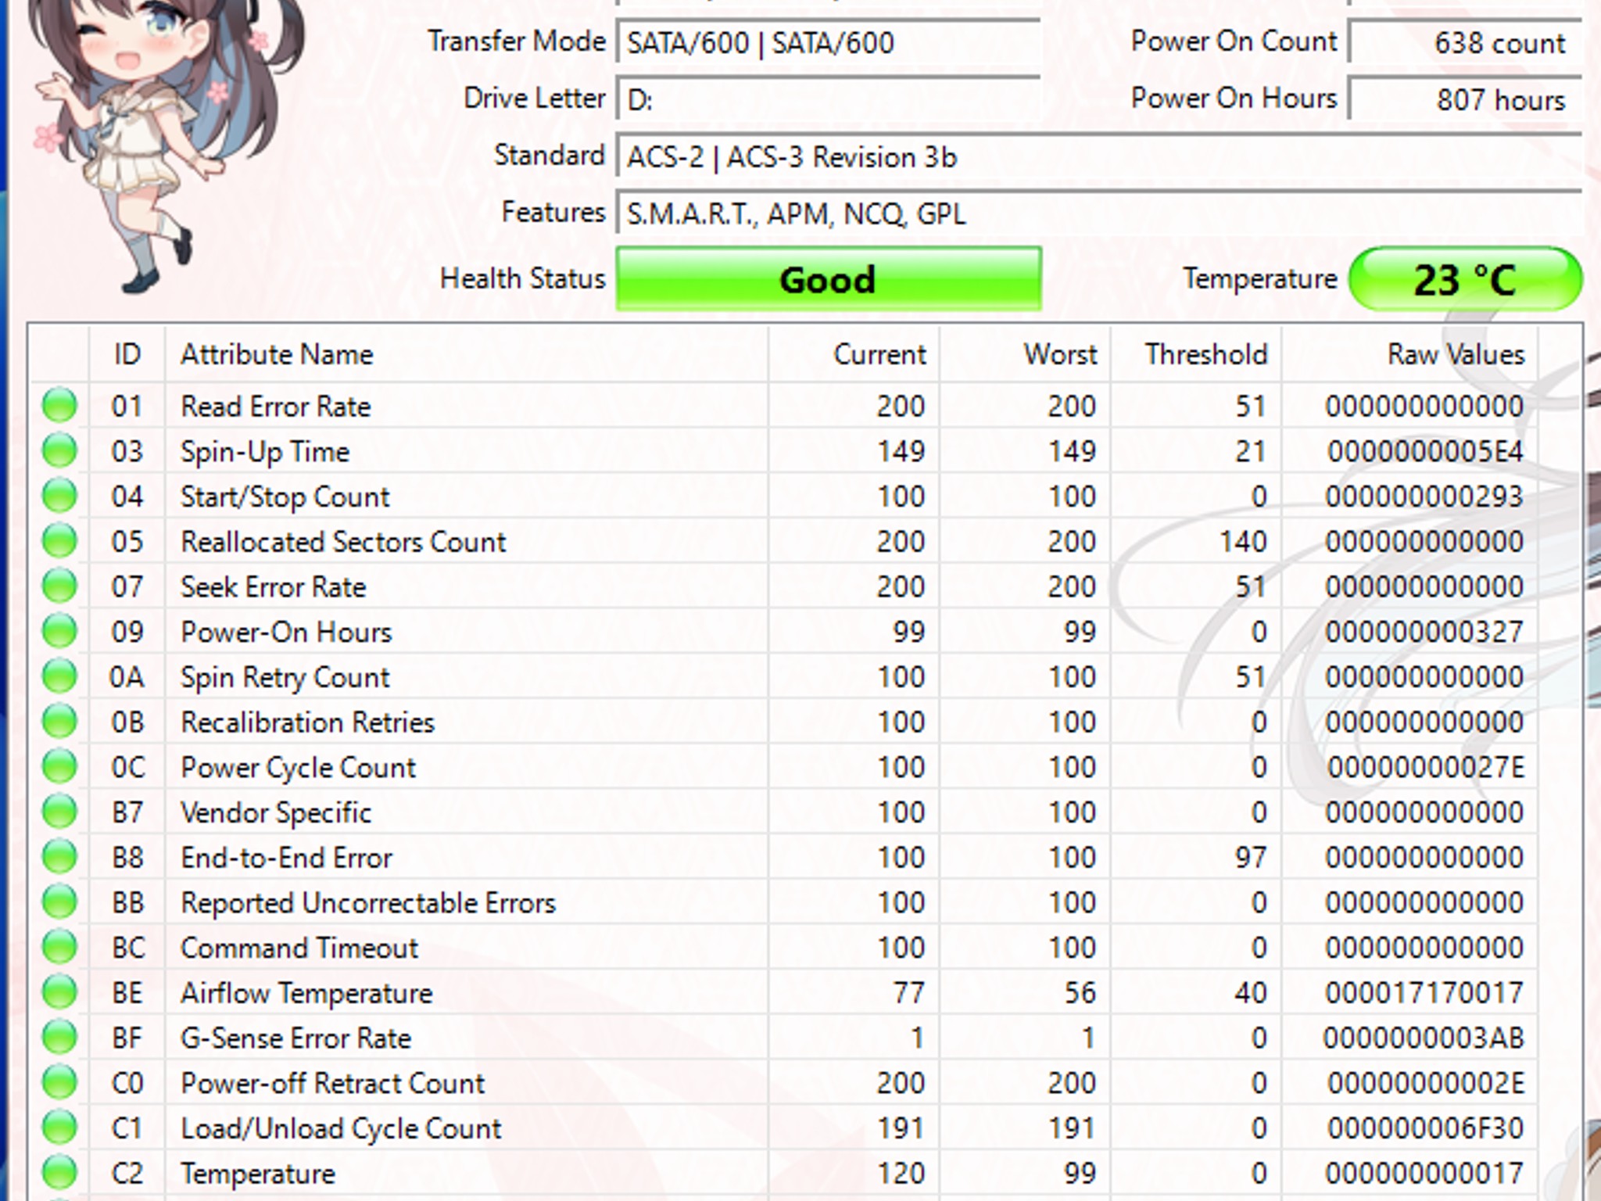This screenshot has width=1601, height=1201.
Task: Select the Vendor Specific attribute name
Action: point(276,813)
